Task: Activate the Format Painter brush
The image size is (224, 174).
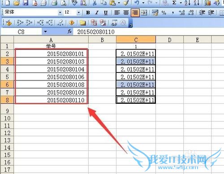Action: click(126, 3)
